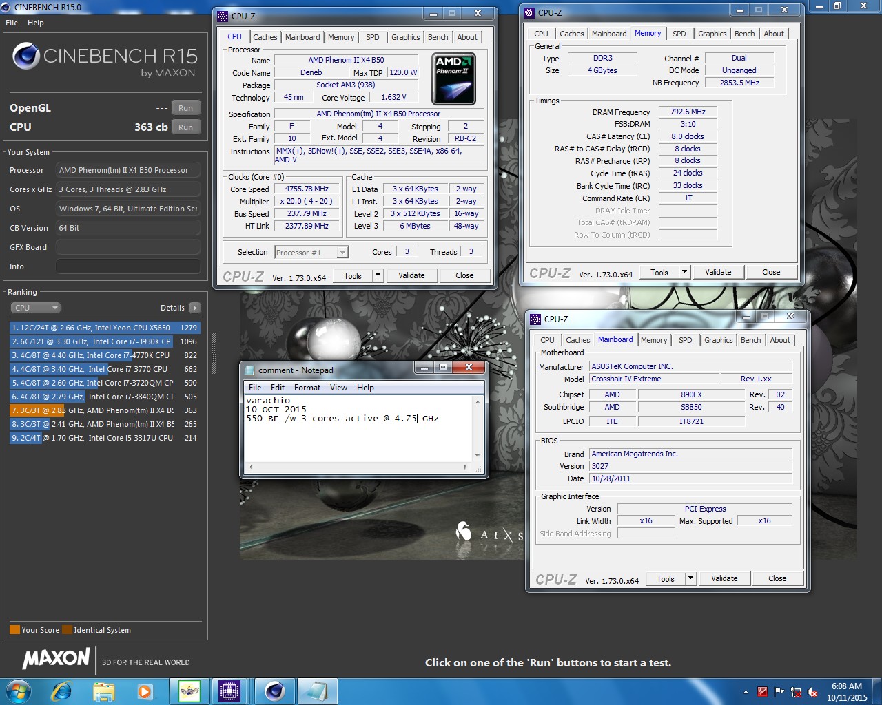Switch to Caches tab in CPU-Z CPU window
The height and width of the screenshot is (705, 882).
pos(265,37)
